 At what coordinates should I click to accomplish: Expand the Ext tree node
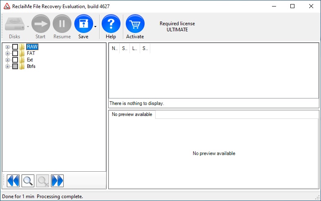coord(8,60)
